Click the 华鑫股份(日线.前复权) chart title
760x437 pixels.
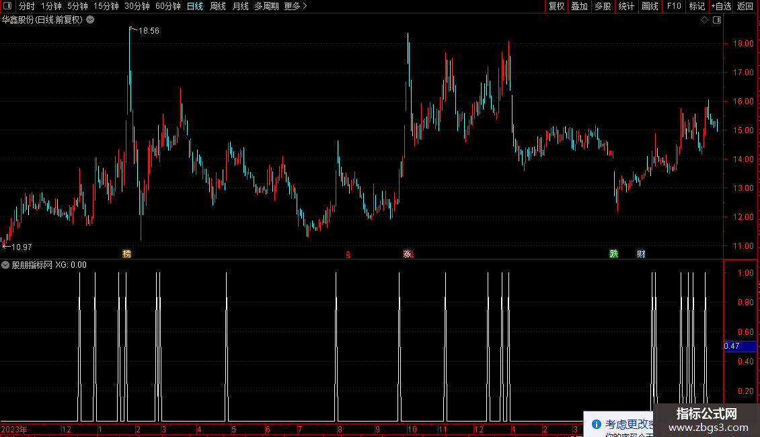click(x=42, y=20)
